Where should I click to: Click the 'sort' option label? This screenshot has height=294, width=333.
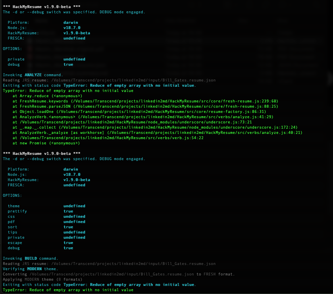coord(12,227)
